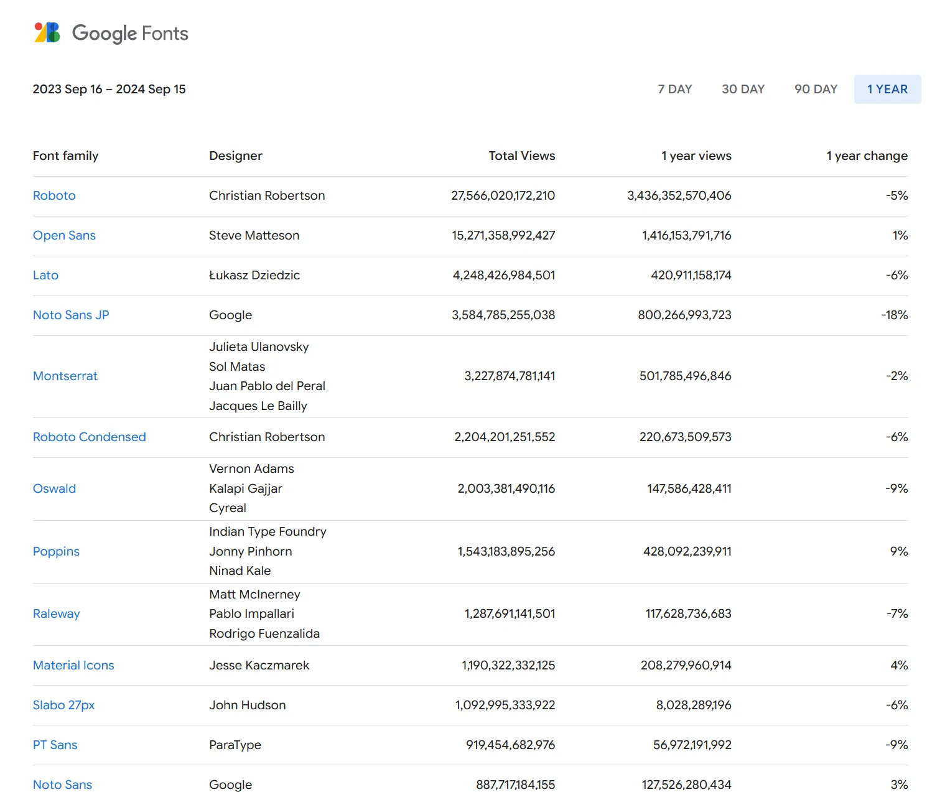Viewport: 950px width, 792px height.
Task: Click the date range 2023 Sep 16 – 2024 Sep 15
Action: tap(109, 89)
